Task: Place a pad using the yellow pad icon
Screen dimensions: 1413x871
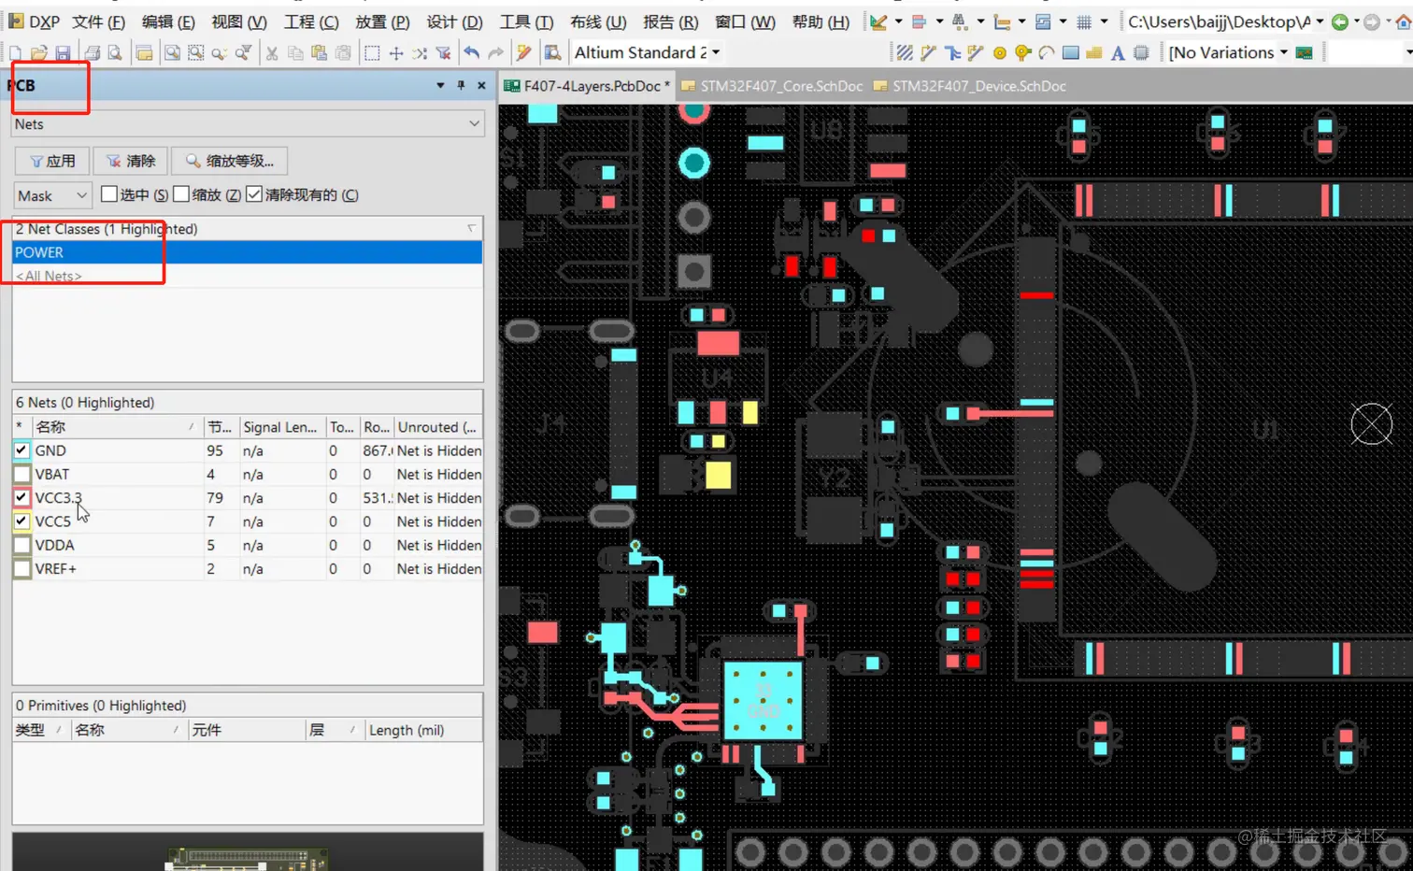Action: (x=1000, y=53)
